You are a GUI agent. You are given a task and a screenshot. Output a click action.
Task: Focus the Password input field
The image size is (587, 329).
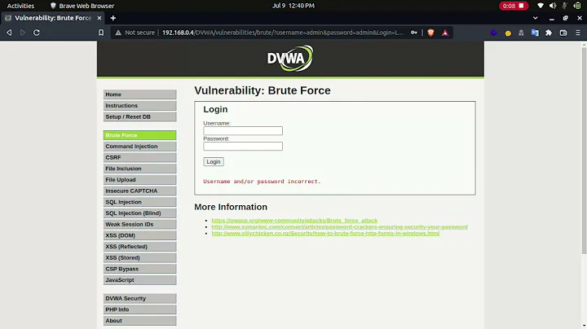[x=243, y=147]
